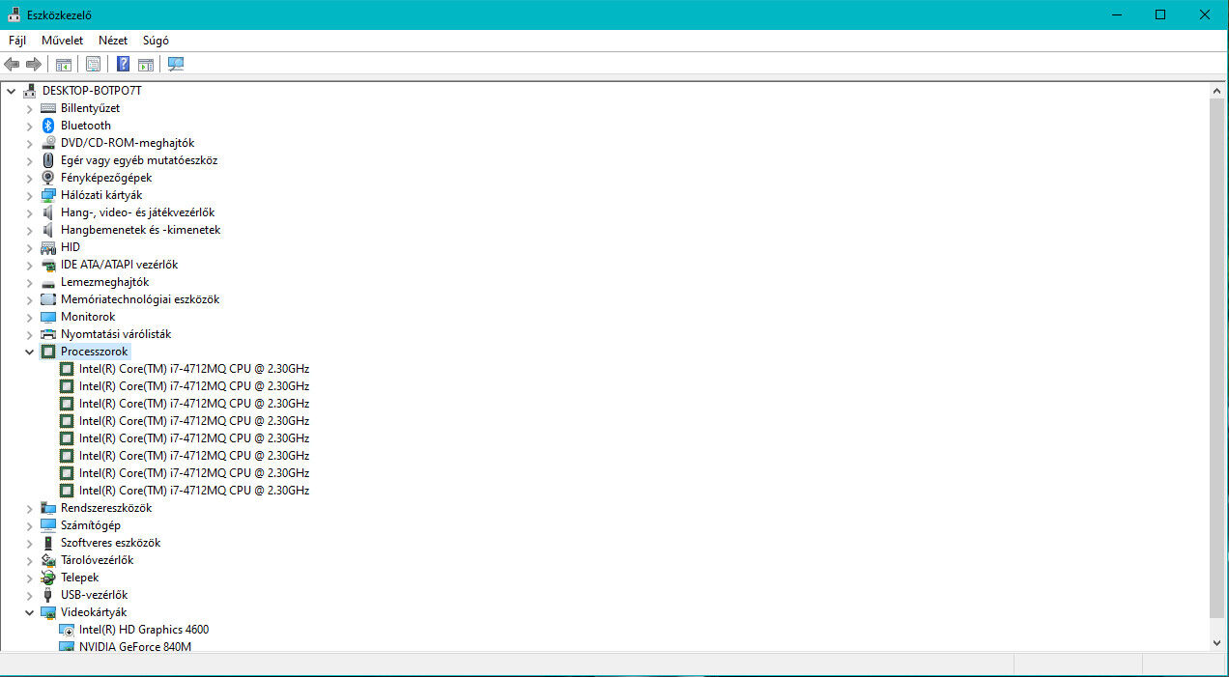Click the Billentyűzet keyboard icon
This screenshot has width=1229, height=677.
tap(48, 108)
